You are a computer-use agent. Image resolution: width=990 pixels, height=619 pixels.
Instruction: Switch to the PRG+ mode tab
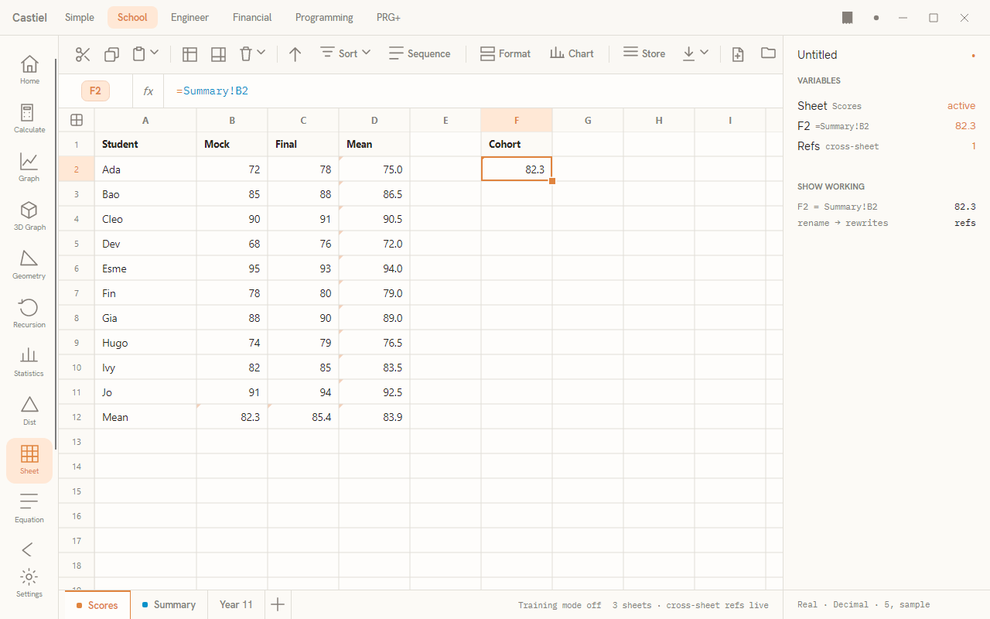tap(388, 17)
